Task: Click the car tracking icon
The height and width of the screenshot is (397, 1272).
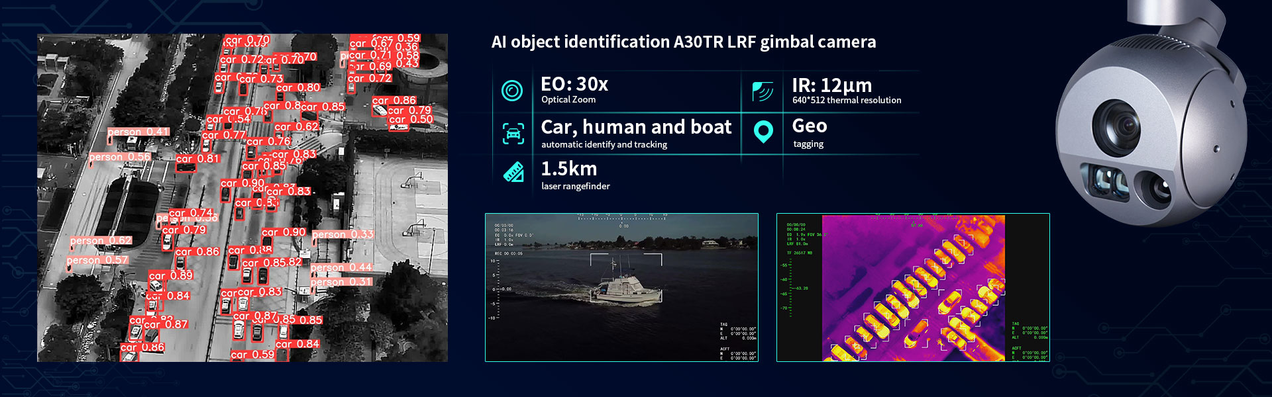Action: pyautogui.click(x=513, y=133)
